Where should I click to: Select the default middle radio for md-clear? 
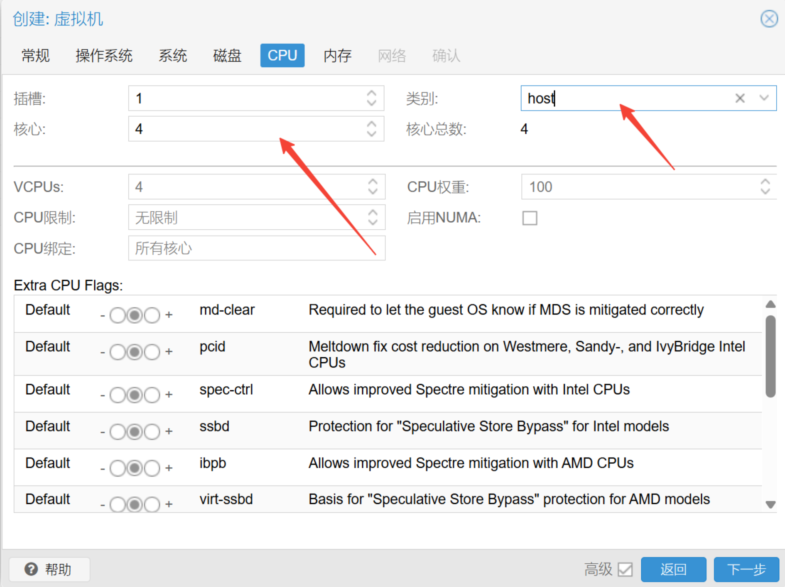pos(135,315)
